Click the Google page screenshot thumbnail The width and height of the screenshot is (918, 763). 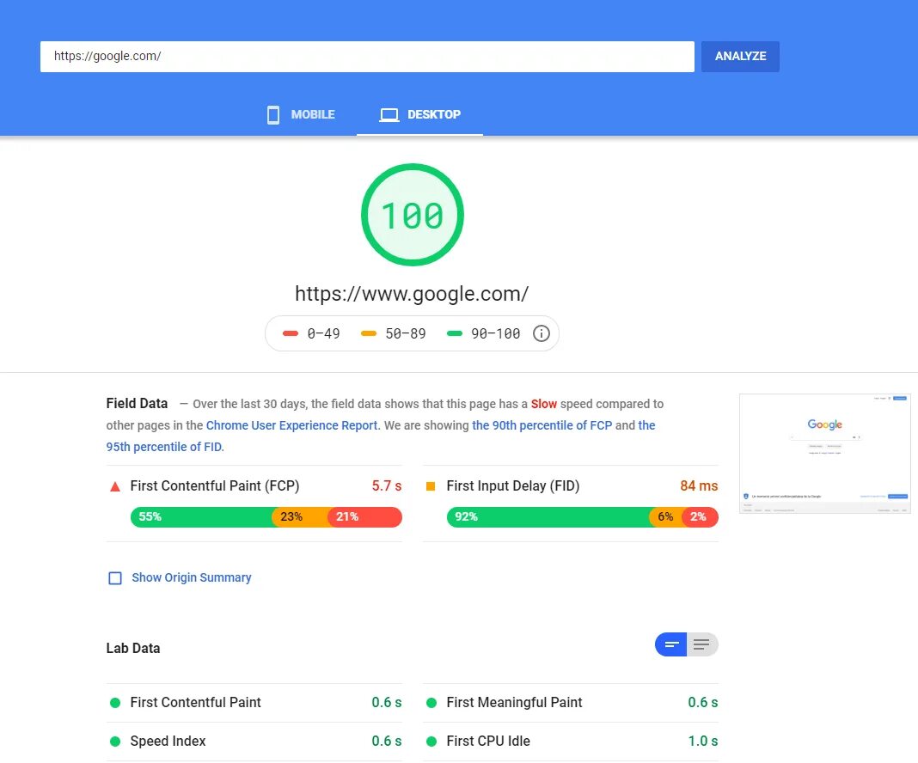(825, 454)
